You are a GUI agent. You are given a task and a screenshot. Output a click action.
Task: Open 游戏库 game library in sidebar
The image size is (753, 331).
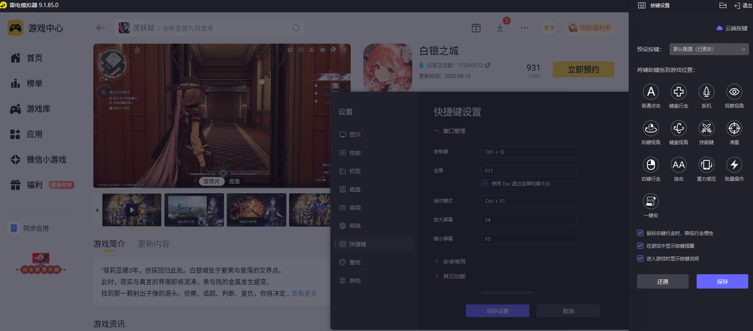coord(30,109)
